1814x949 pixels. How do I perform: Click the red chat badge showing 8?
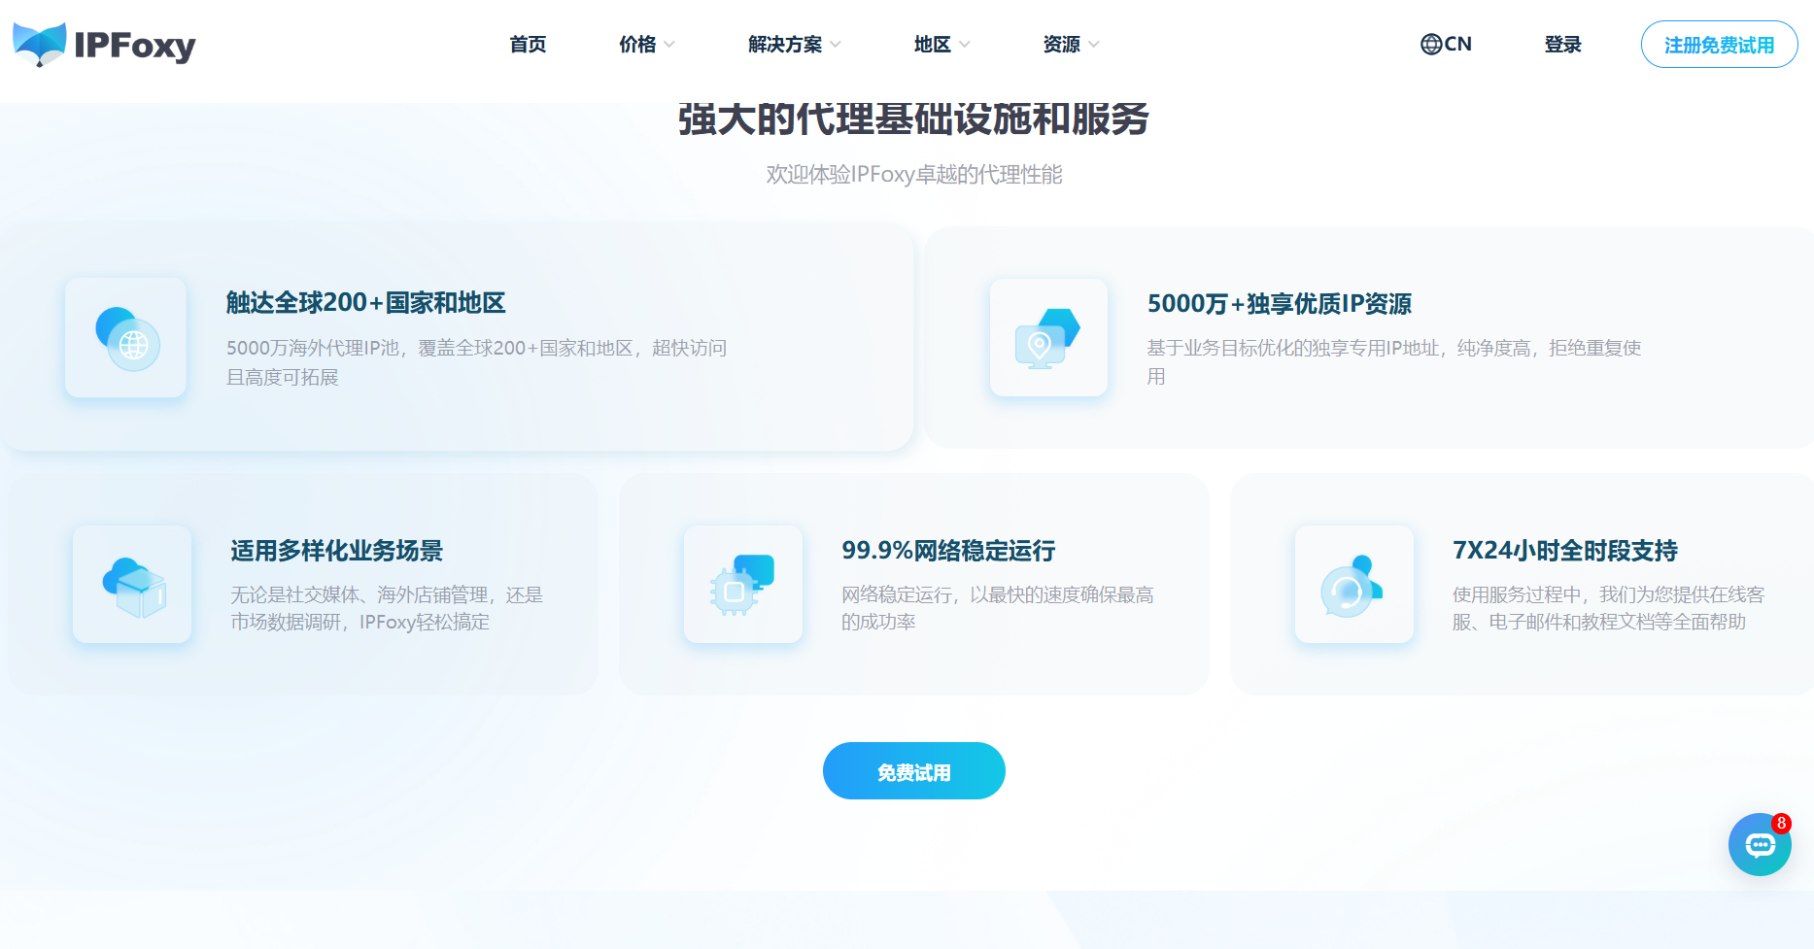pyautogui.click(x=1781, y=823)
